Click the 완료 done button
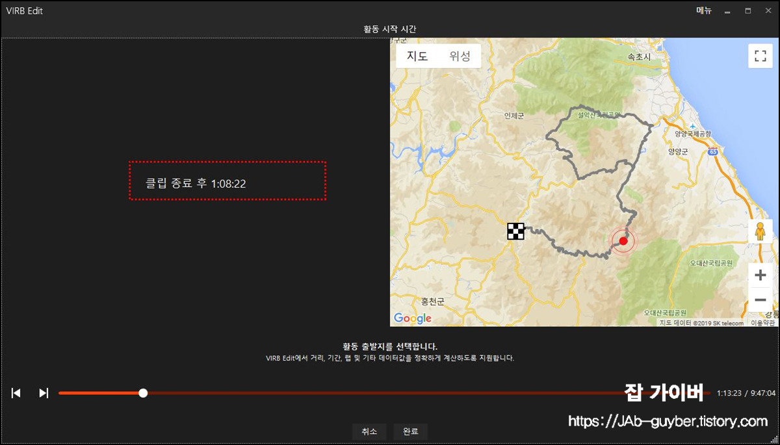780x445 pixels. (410, 431)
